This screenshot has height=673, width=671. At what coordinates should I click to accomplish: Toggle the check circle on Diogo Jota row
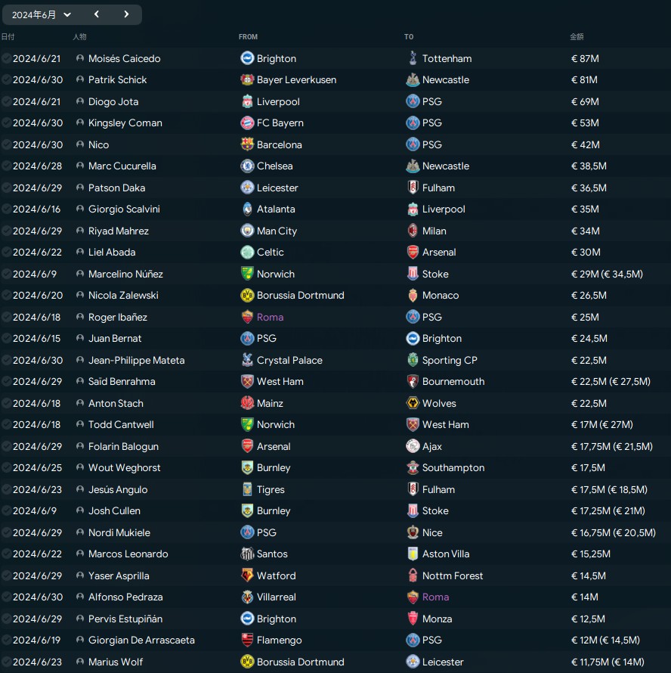click(x=7, y=101)
